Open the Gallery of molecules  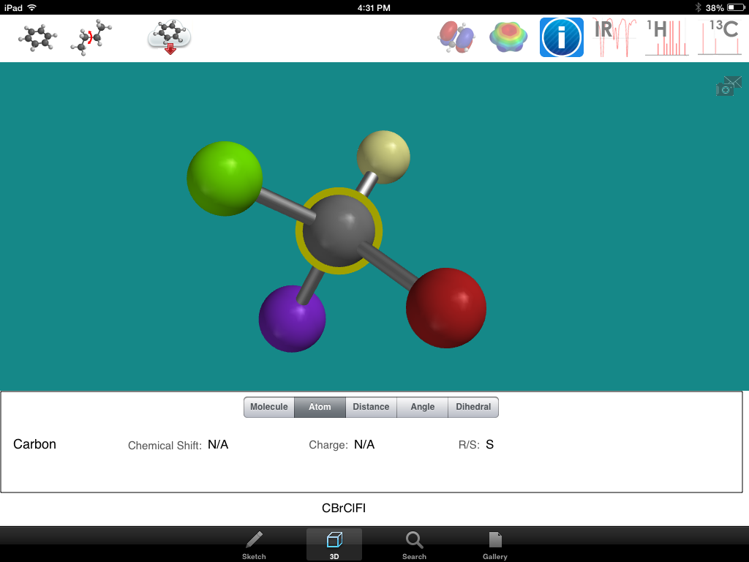pos(494,544)
